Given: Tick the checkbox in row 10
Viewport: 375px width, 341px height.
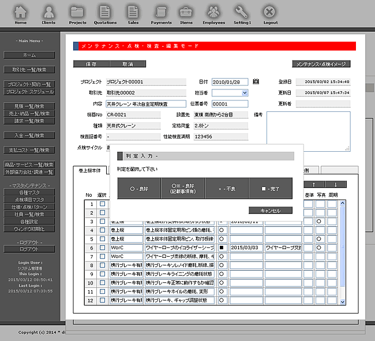Looking at the screenshot, I should coord(102,283).
